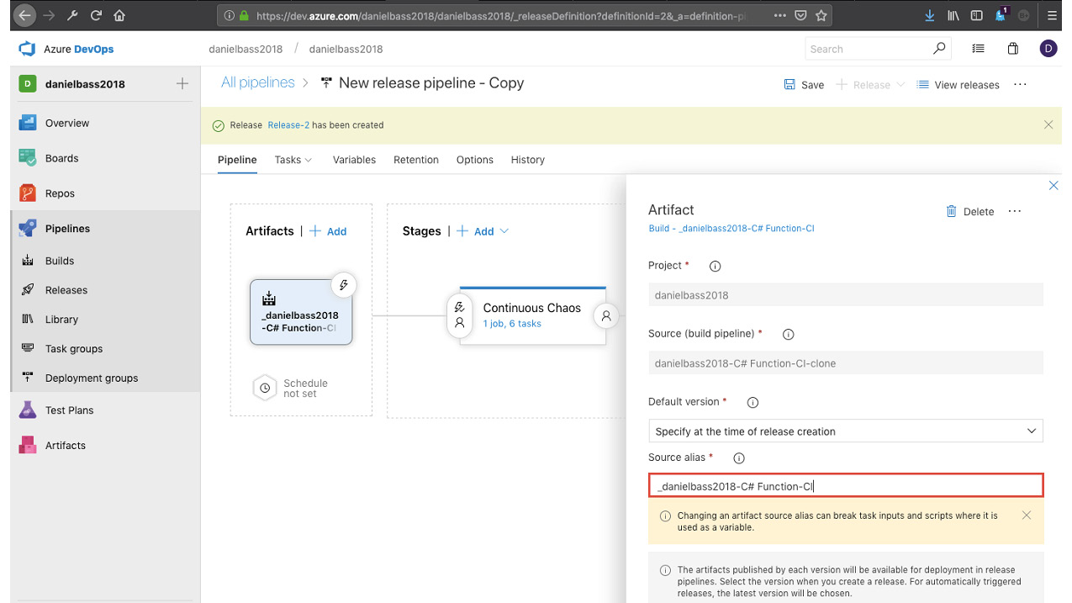Image resolution: width=1072 pixels, height=603 pixels.
Task: Close the Artifact side panel
Action: [x=1054, y=186]
